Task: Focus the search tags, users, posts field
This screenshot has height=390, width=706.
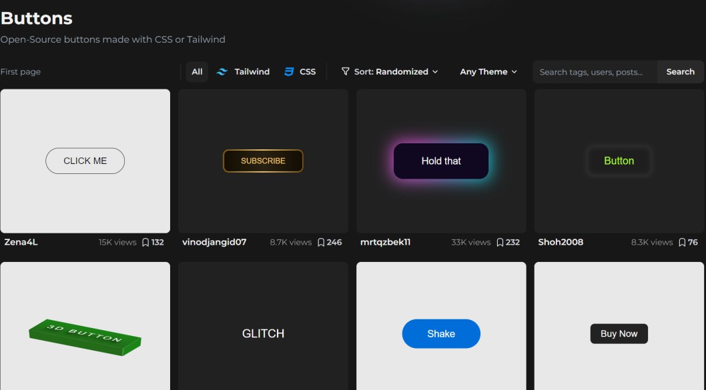Action: [595, 72]
